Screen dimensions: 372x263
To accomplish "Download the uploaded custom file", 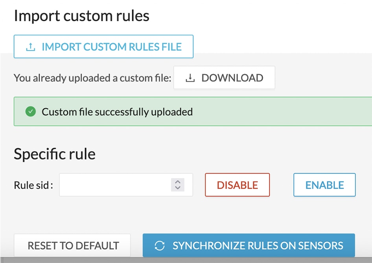I will coord(224,78).
